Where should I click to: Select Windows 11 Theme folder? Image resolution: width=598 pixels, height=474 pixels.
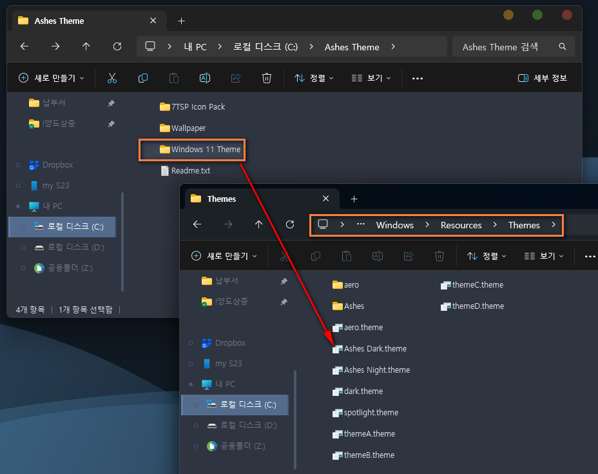[x=200, y=149]
